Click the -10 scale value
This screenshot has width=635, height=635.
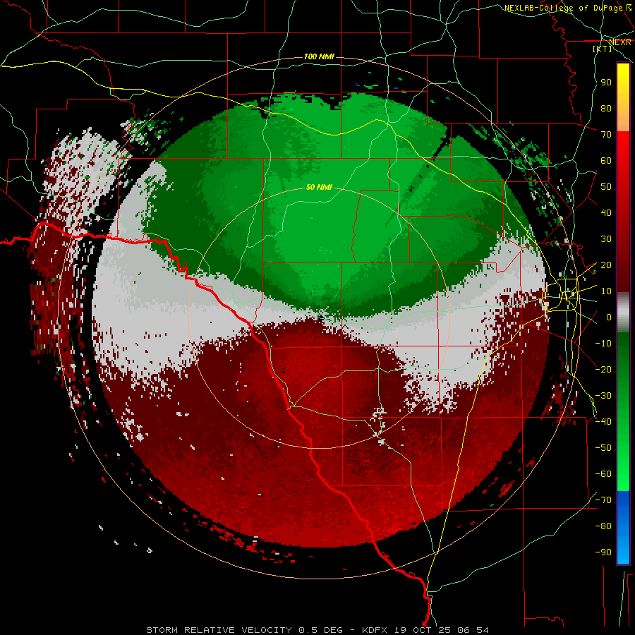[x=603, y=344]
